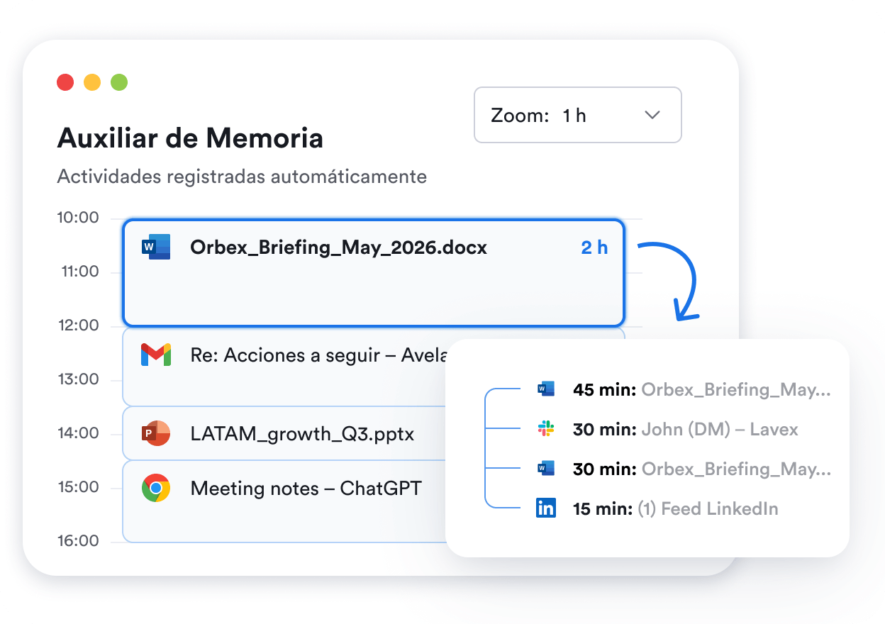
Task: Click the 12:00 time label
Action: click(x=78, y=325)
